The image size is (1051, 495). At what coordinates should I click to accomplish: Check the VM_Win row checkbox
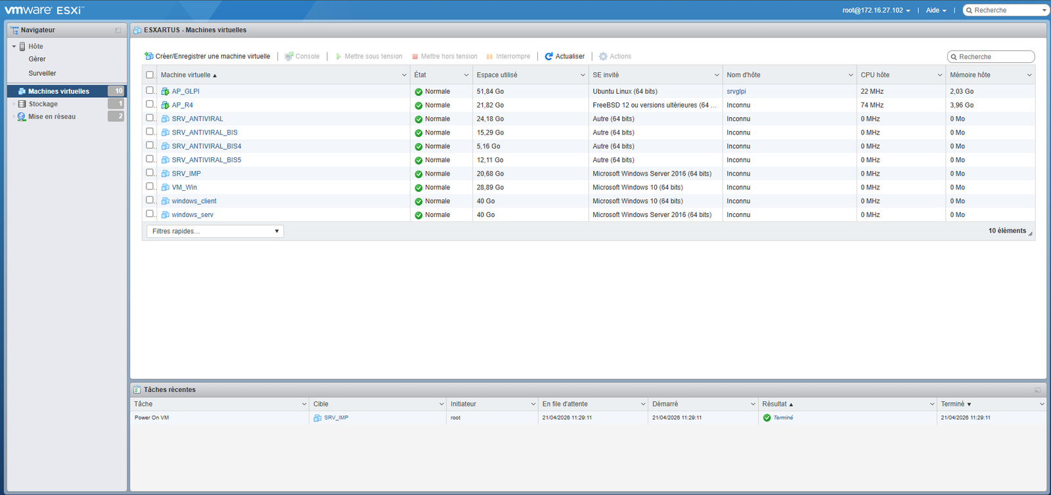(150, 187)
